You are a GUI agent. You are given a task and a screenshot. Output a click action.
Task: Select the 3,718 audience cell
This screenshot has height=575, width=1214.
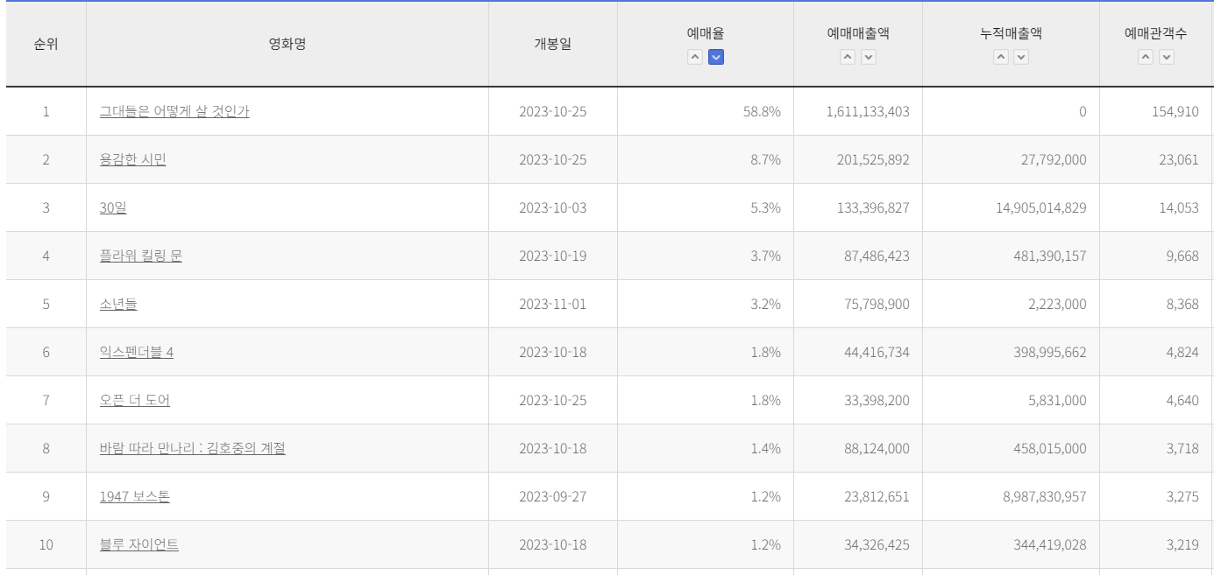point(1156,448)
